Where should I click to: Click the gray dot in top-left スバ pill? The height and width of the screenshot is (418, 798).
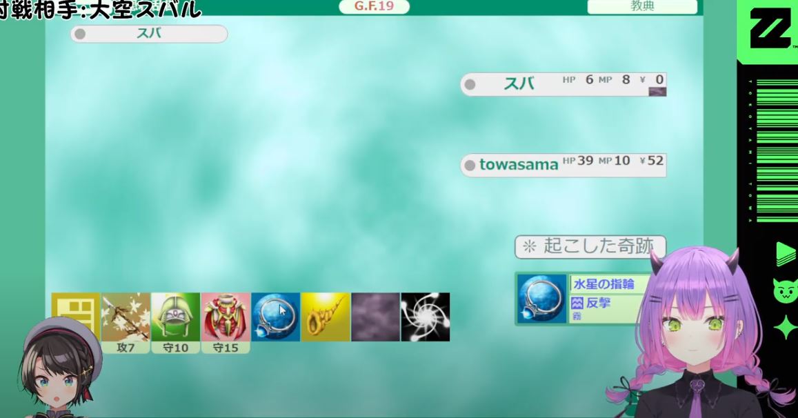click(80, 34)
